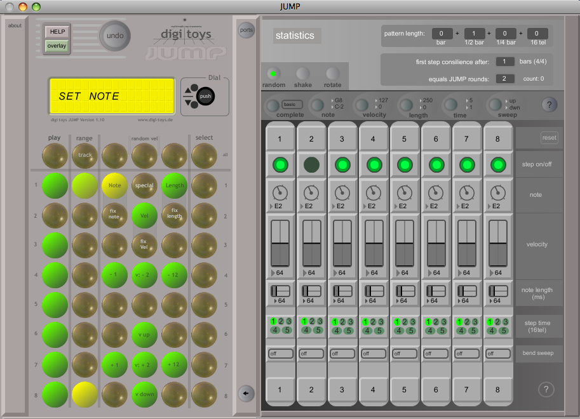Click the velocity row label

[537, 244]
